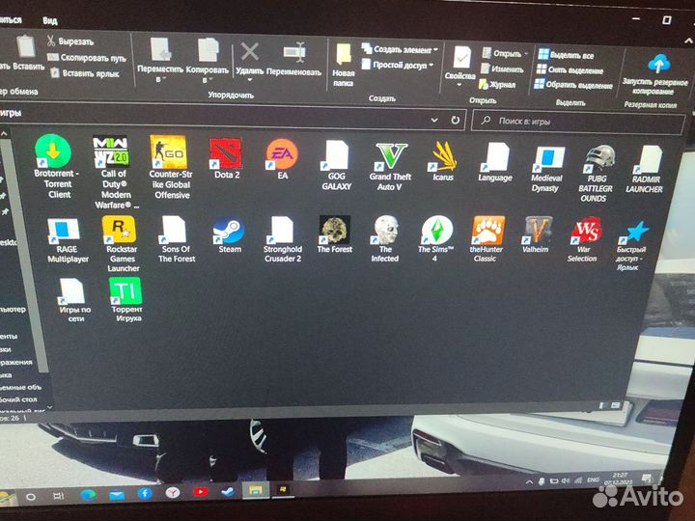Screen dimensions: 695x521
Task: Select the Stronghold Crusader 2 shortcut
Action: pyautogui.click(x=282, y=239)
